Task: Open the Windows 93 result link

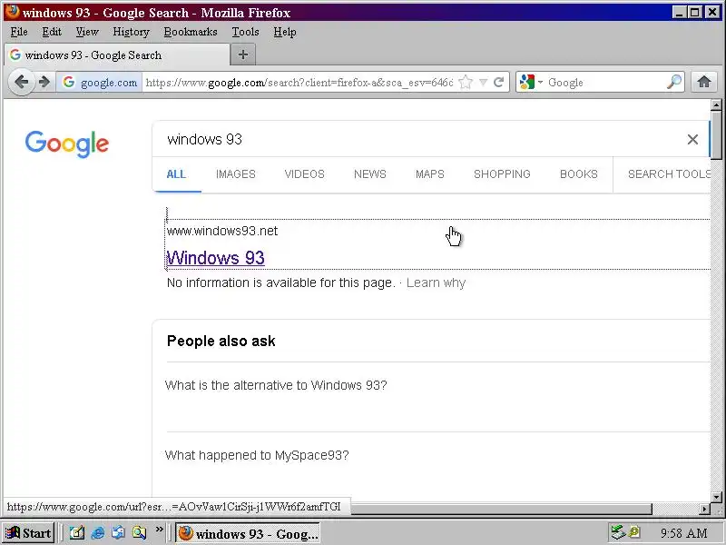Action: [x=215, y=258]
